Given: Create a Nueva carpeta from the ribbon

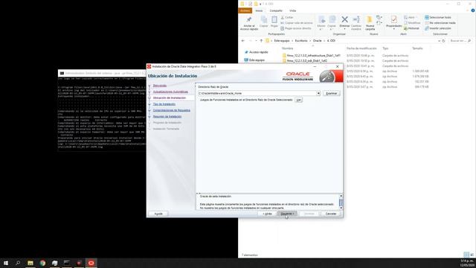Looking at the screenshot, I should click(370, 23).
